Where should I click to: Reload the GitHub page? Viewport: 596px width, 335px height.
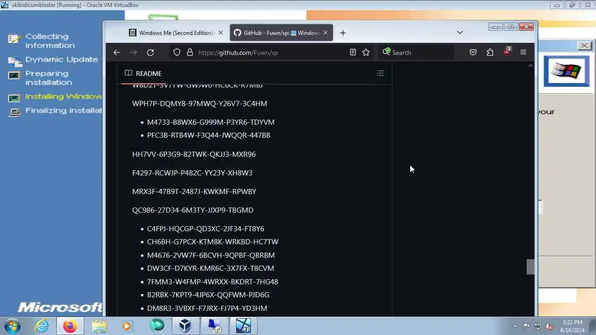(x=150, y=53)
